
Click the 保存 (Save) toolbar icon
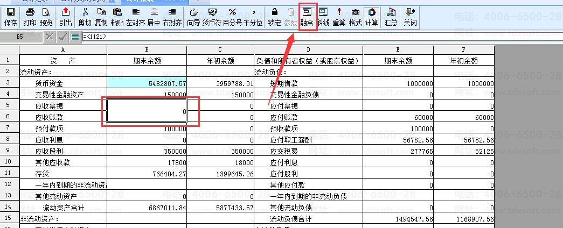[x=10, y=17]
